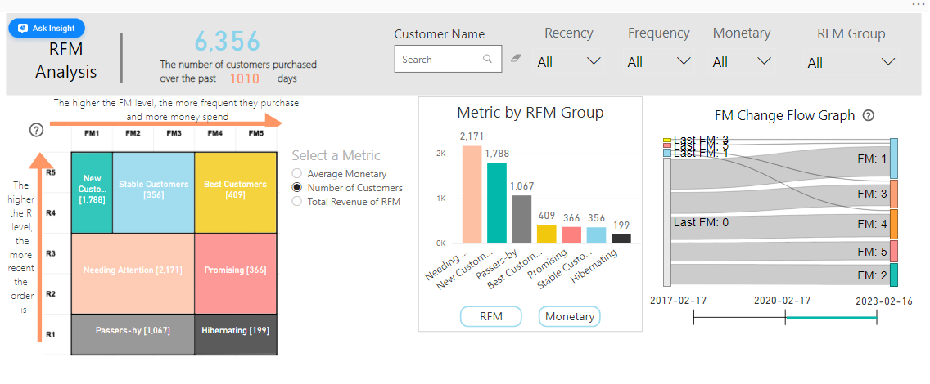Click the 2020-02-17 handle on date slider
The width and height of the screenshot is (930, 384).
coord(785,318)
